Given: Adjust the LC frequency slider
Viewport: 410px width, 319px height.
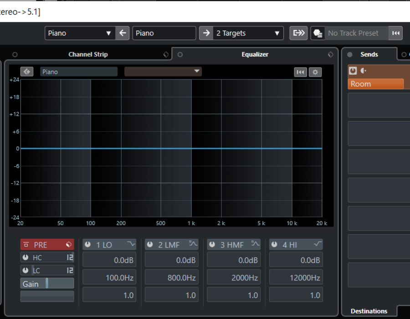Looking at the screenshot, I should (x=47, y=270).
